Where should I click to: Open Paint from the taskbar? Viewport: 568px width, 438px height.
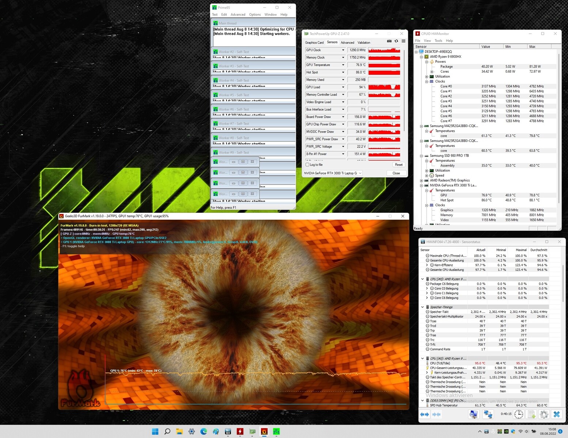216,431
